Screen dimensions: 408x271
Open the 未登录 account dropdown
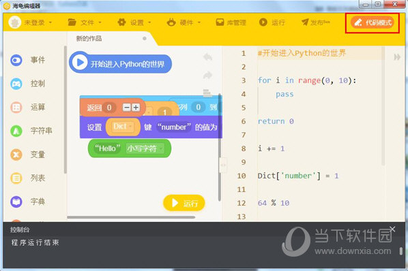click(38, 22)
